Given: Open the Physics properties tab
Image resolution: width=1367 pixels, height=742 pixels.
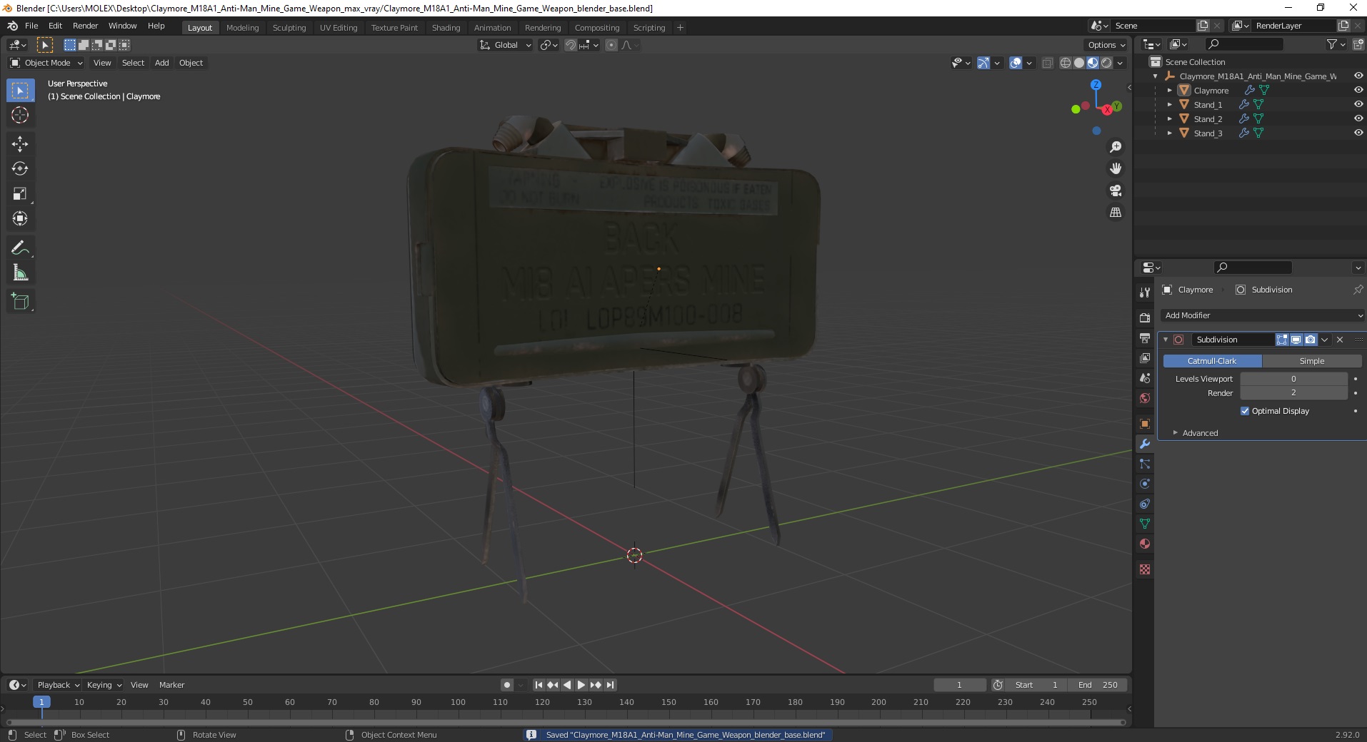Looking at the screenshot, I should click(x=1145, y=484).
